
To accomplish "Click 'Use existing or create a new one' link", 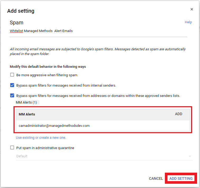I will point(41,138).
